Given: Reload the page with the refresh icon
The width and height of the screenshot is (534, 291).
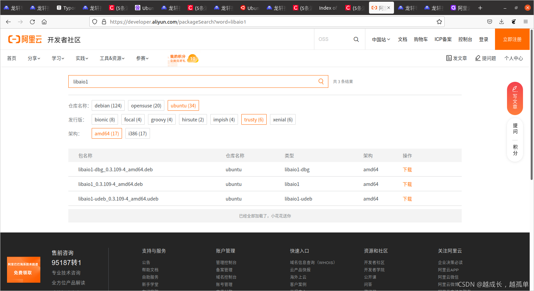Looking at the screenshot, I should pos(32,22).
